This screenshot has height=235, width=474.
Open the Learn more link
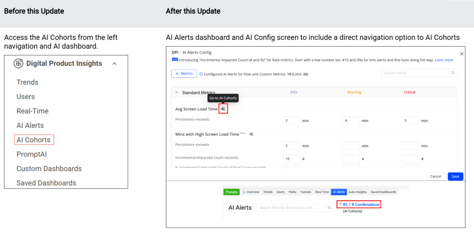point(444,60)
